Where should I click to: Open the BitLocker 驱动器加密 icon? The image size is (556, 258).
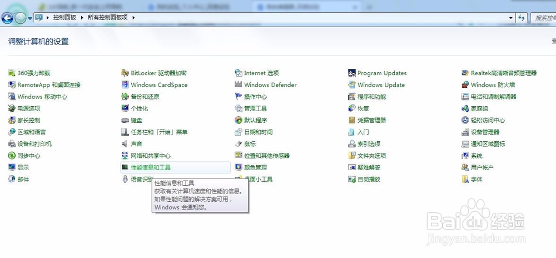[x=125, y=73]
